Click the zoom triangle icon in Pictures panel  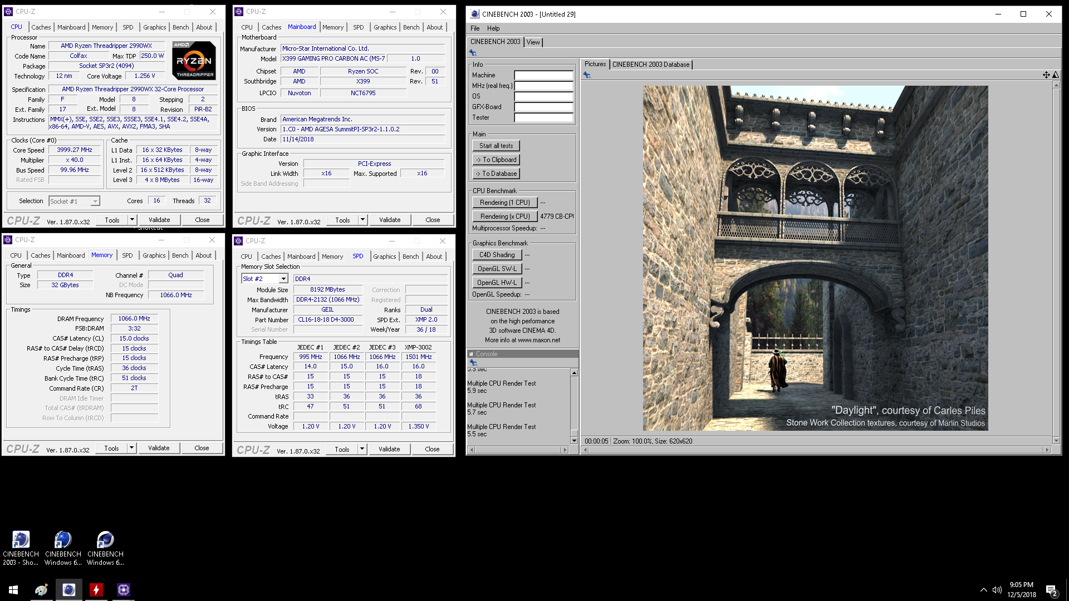pyautogui.click(x=1056, y=75)
